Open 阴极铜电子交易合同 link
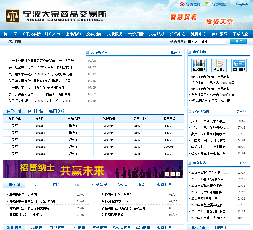This screenshot has height=230, width=253. [x=23, y=195]
